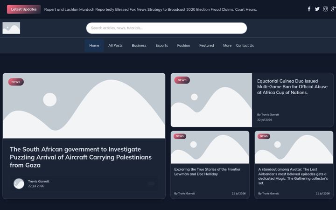Open the Business menu item
The width and height of the screenshot is (336, 210).
coord(139,45)
